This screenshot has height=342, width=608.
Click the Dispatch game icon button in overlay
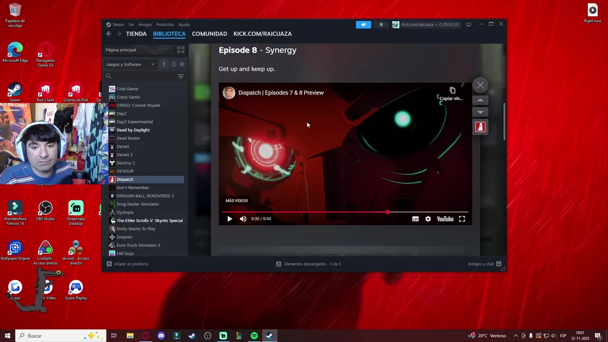click(480, 127)
